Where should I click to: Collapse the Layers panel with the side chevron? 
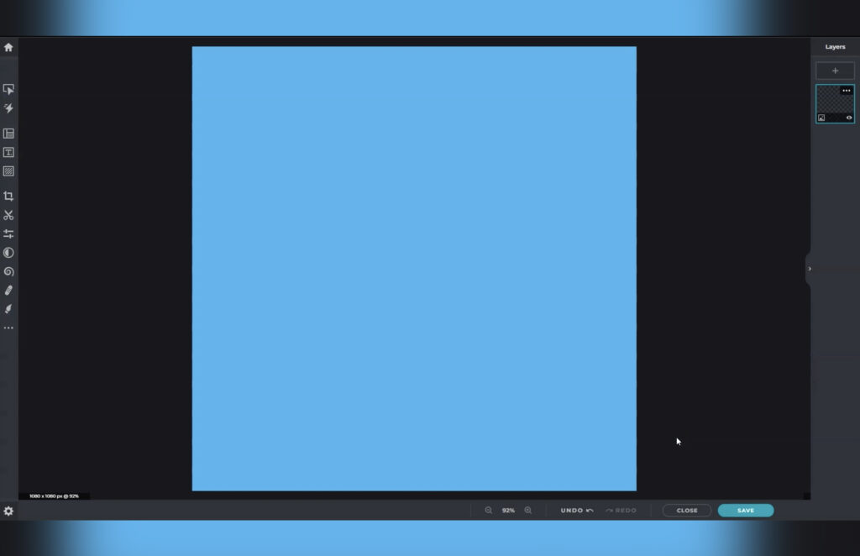pyautogui.click(x=809, y=269)
